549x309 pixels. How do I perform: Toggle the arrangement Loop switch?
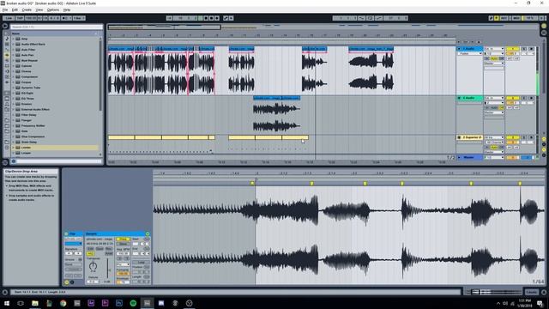(370, 18)
